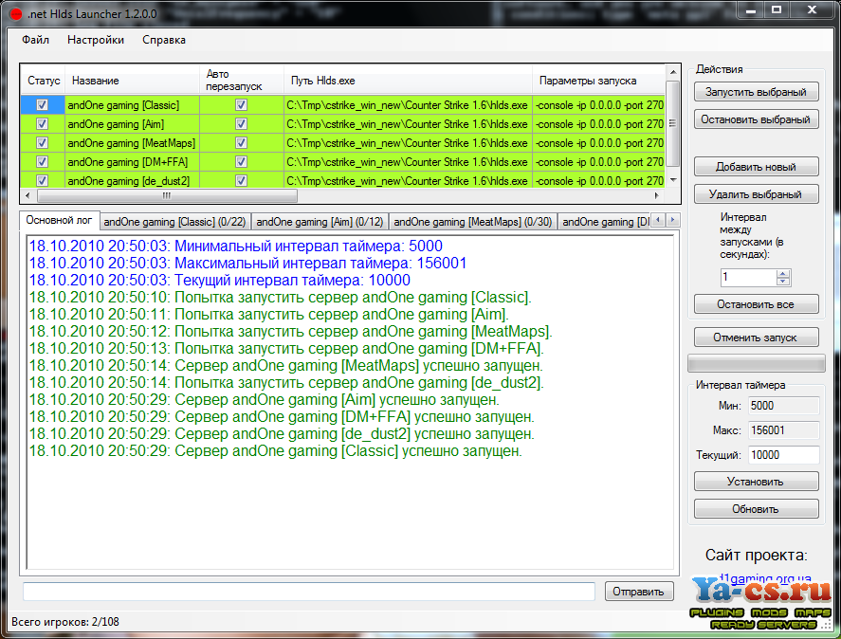Sort by the Статус column header
Image resolution: width=841 pixels, height=639 pixels.
pyautogui.click(x=44, y=81)
